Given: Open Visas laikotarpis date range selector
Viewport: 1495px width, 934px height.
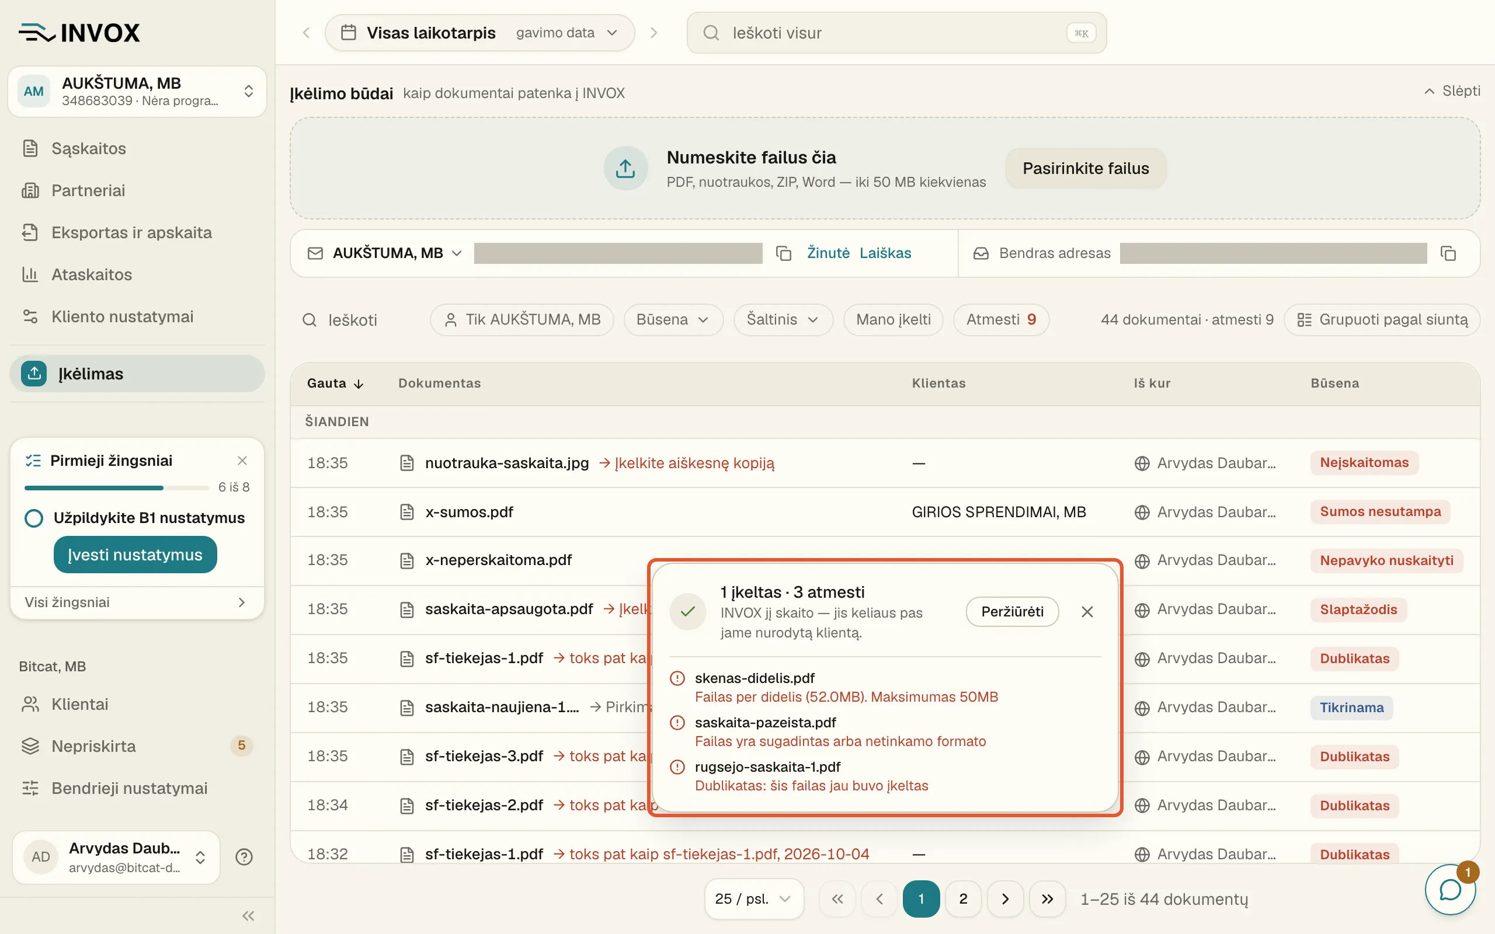Looking at the screenshot, I should (x=479, y=33).
